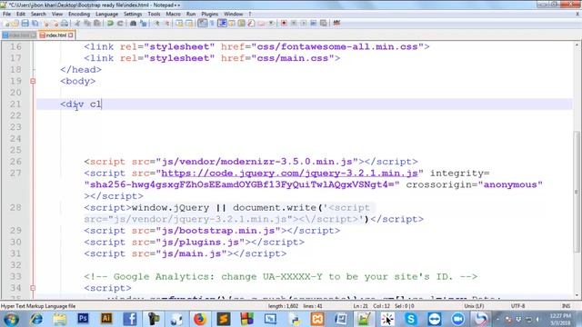Click the Stop macro recording icon
This screenshot has height=327, width=582.
(x=294, y=24)
